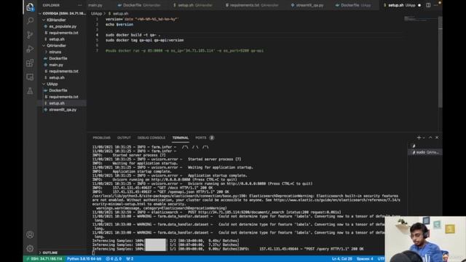Switch to Dockerfile QAHandler tab

pyautogui.click(x=139, y=5)
